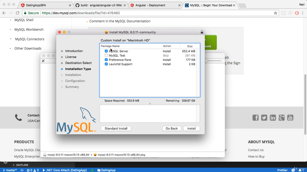Adjust the slider in the background window

[206, 61]
